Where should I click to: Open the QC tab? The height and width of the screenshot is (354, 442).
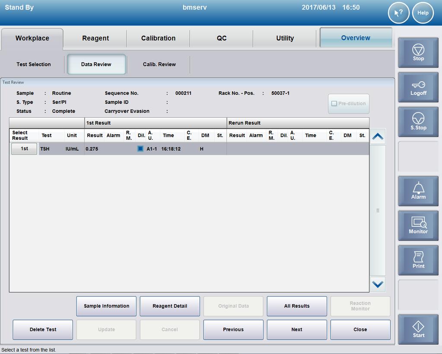tap(222, 38)
